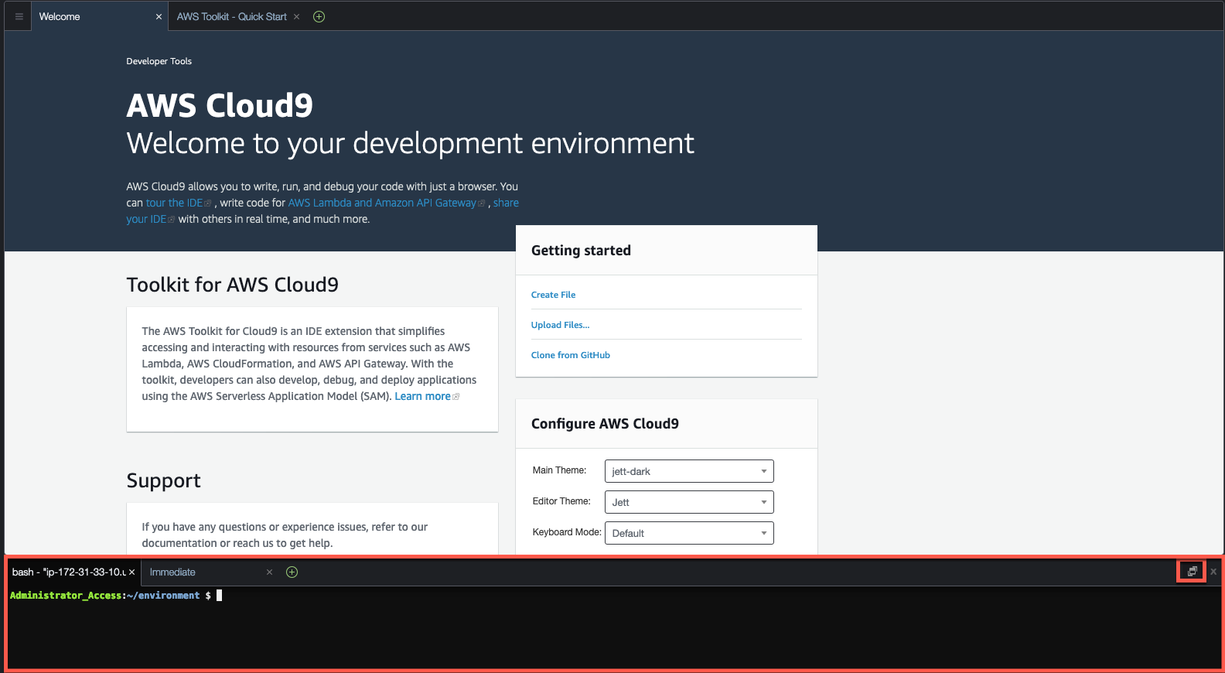This screenshot has width=1225, height=673.
Task: Click the Create File link
Action: 553,295
